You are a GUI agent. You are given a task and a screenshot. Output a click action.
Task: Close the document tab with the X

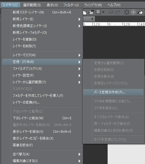pyautogui.click(x=92, y=19)
